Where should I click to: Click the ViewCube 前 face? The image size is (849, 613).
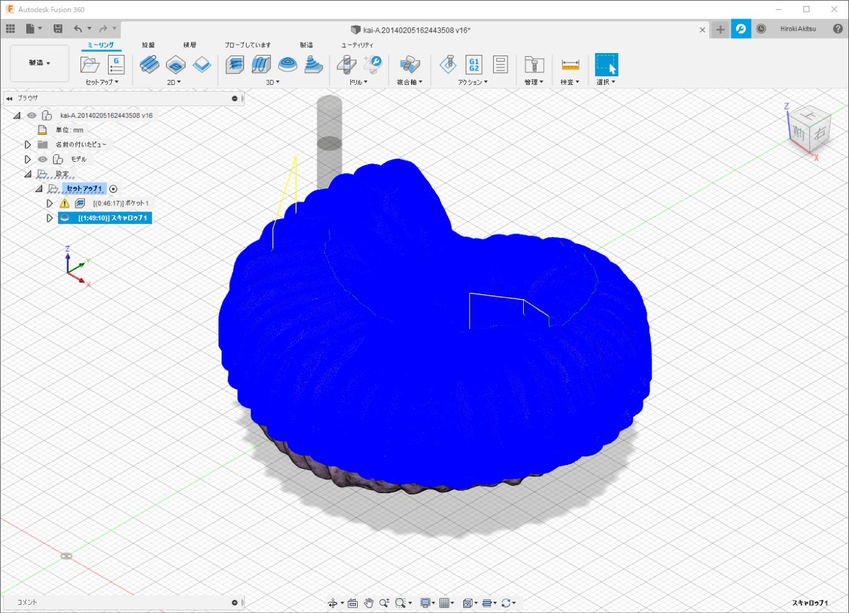[799, 132]
